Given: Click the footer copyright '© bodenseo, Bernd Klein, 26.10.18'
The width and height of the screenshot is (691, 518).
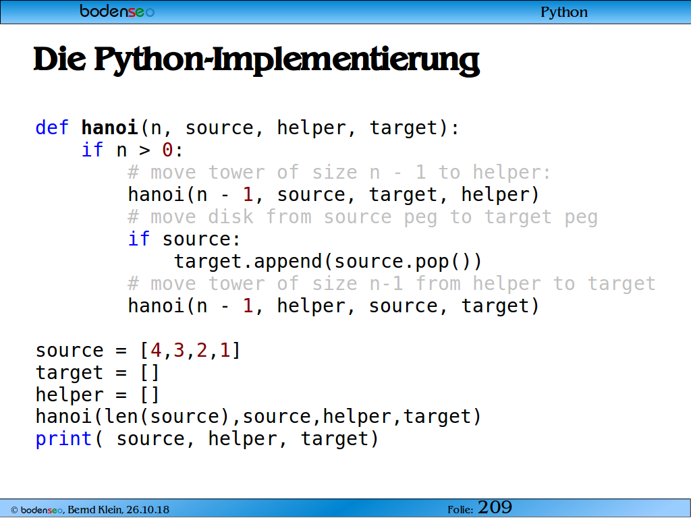Looking at the screenshot, I should tap(90, 510).
